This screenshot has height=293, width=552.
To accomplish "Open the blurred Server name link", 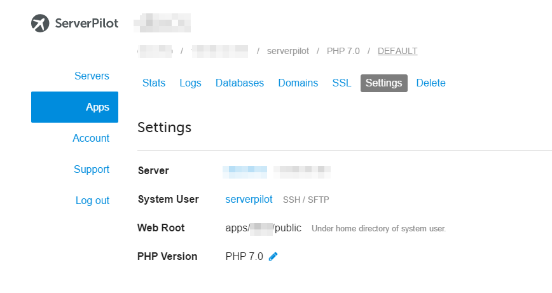I will (245, 170).
